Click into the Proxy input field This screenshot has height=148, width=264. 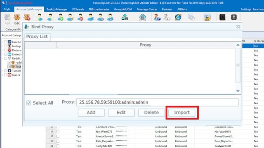pos(158,102)
